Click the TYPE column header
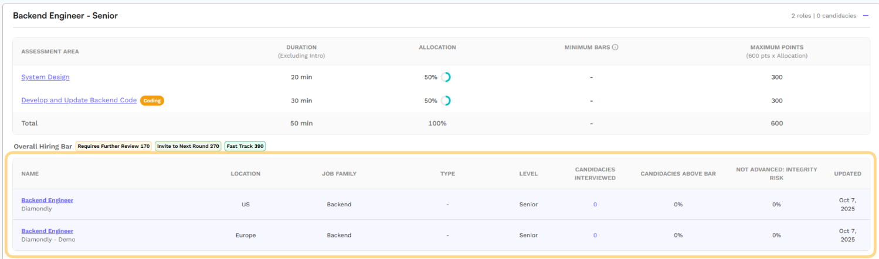This screenshot has width=879, height=259. (447, 174)
